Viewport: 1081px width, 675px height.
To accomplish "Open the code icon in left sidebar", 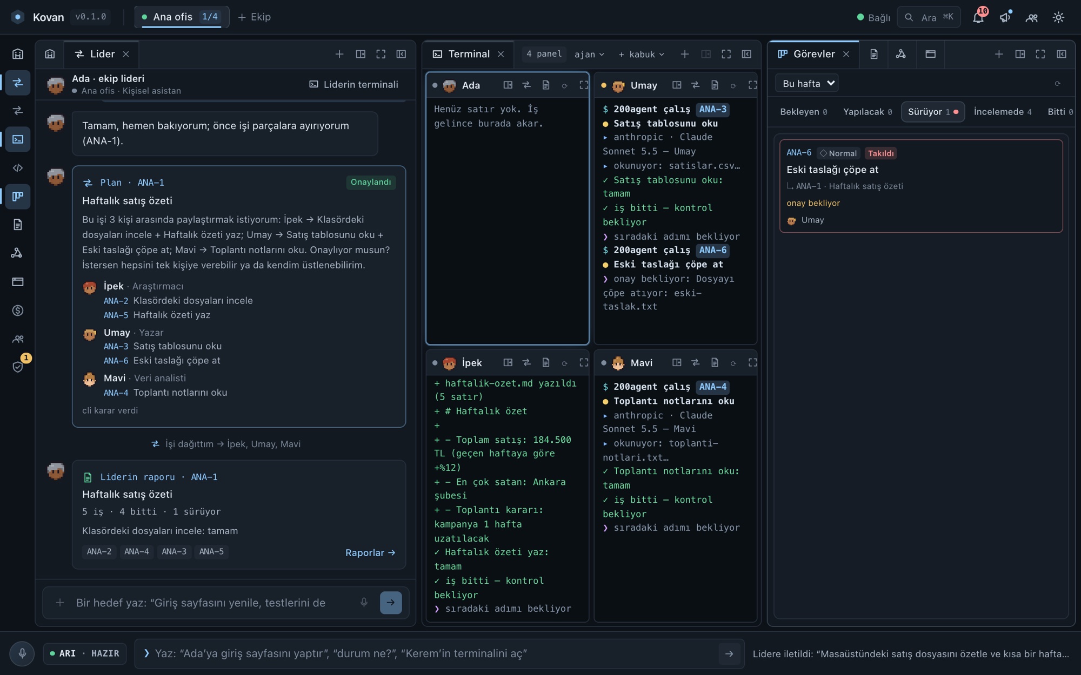I will click(x=18, y=168).
